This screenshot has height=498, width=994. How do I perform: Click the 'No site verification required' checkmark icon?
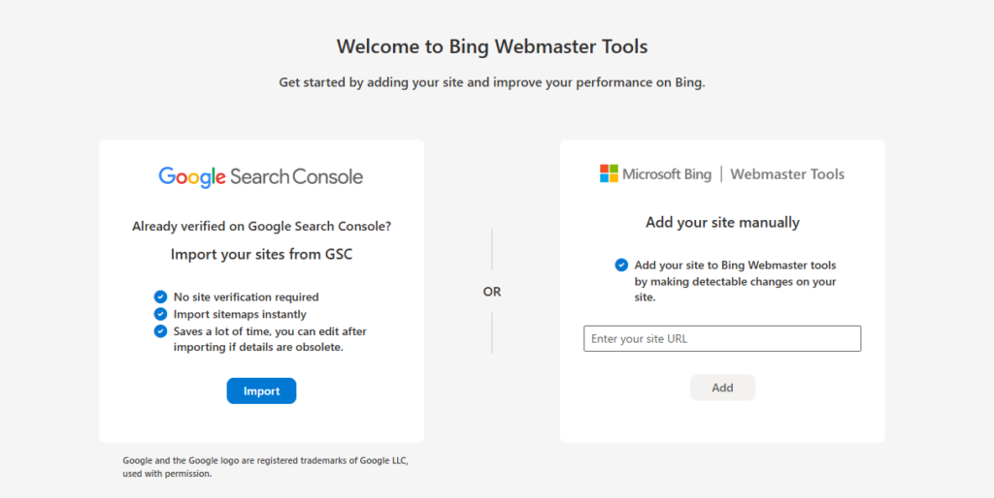click(x=160, y=296)
